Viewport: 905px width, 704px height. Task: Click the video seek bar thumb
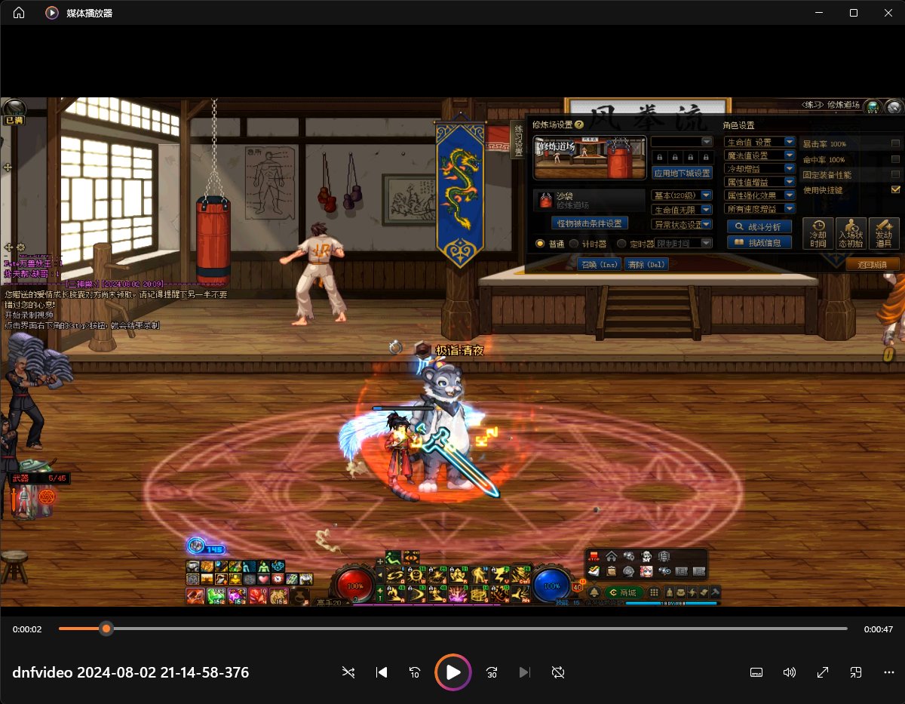click(x=106, y=629)
